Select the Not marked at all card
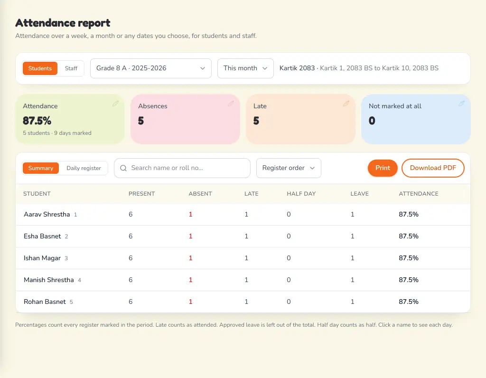The image size is (486, 378). point(416,119)
